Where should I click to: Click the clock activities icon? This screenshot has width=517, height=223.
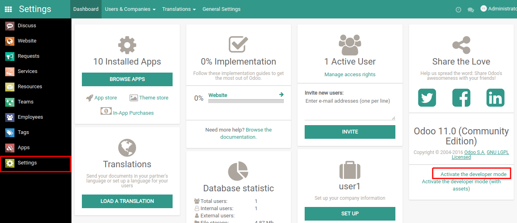[458, 10]
